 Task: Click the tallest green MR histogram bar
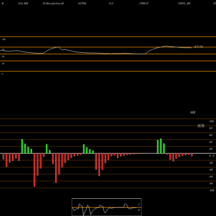(x=161, y=146)
